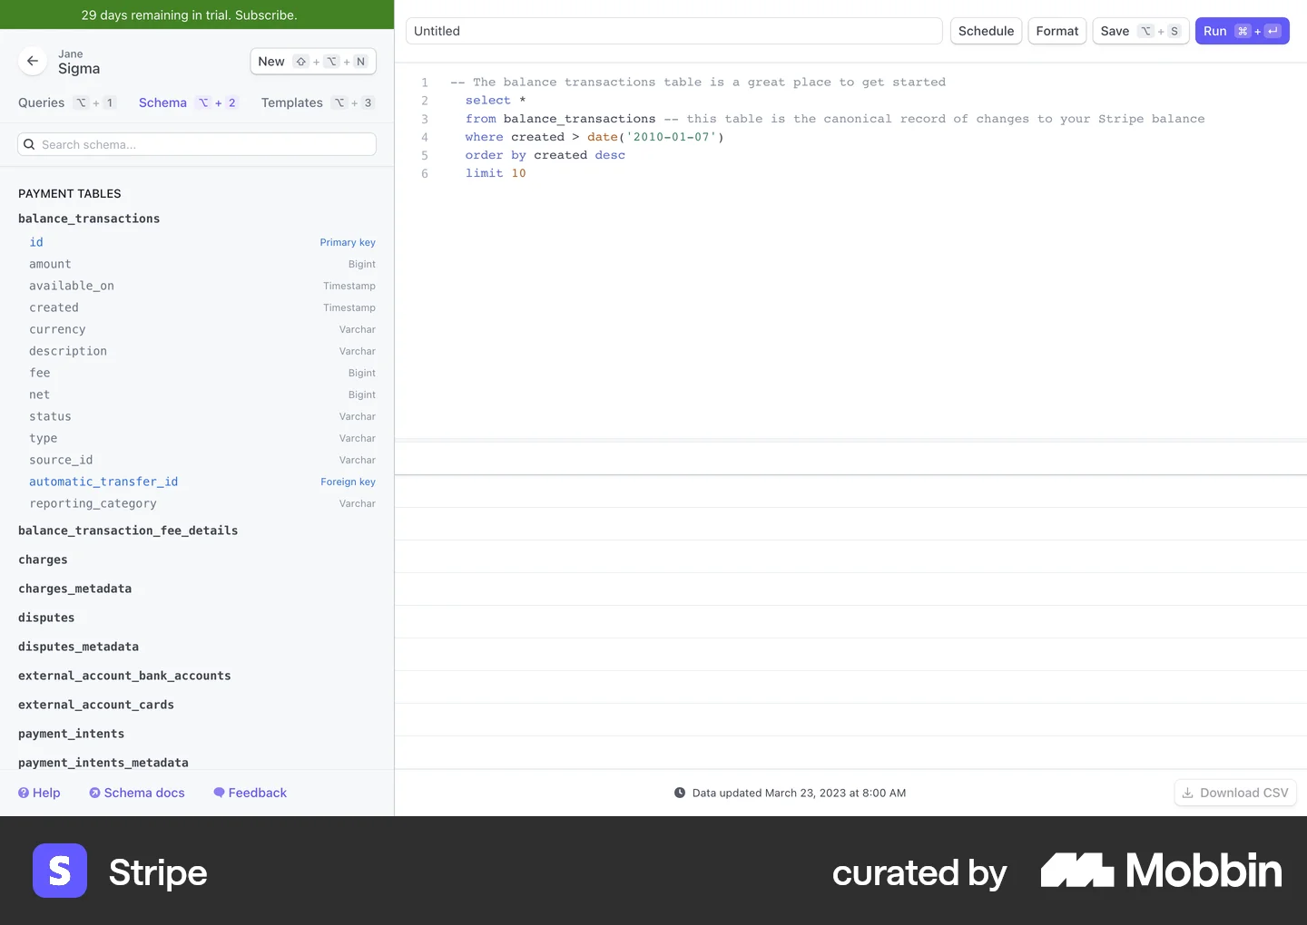The image size is (1307, 925).
Task: Click the Stripe S logo
Action: click(x=60, y=871)
